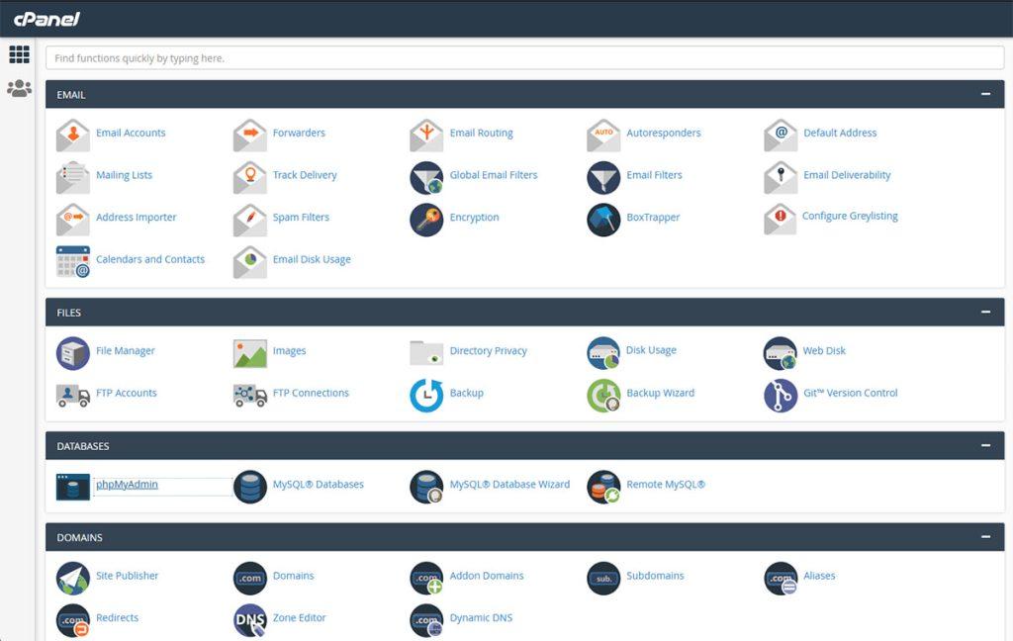
Task: Open the Address Importer icon
Action: [x=73, y=219]
